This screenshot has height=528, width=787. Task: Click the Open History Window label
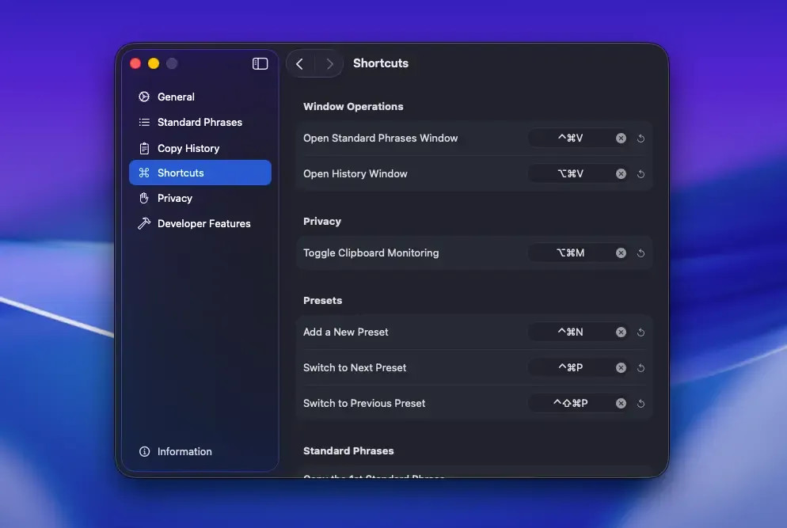[x=355, y=173]
